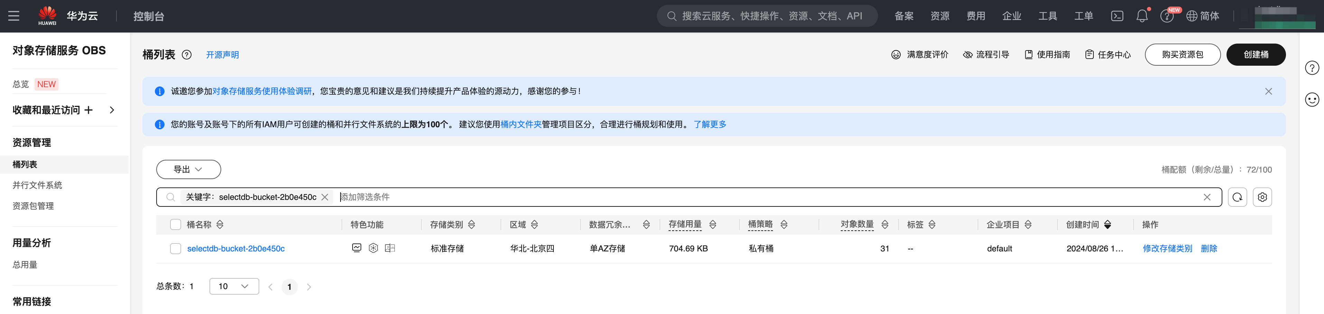Open the 开源声明 link
The width and height of the screenshot is (1324, 314).
pyautogui.click(x=223, y=55)
